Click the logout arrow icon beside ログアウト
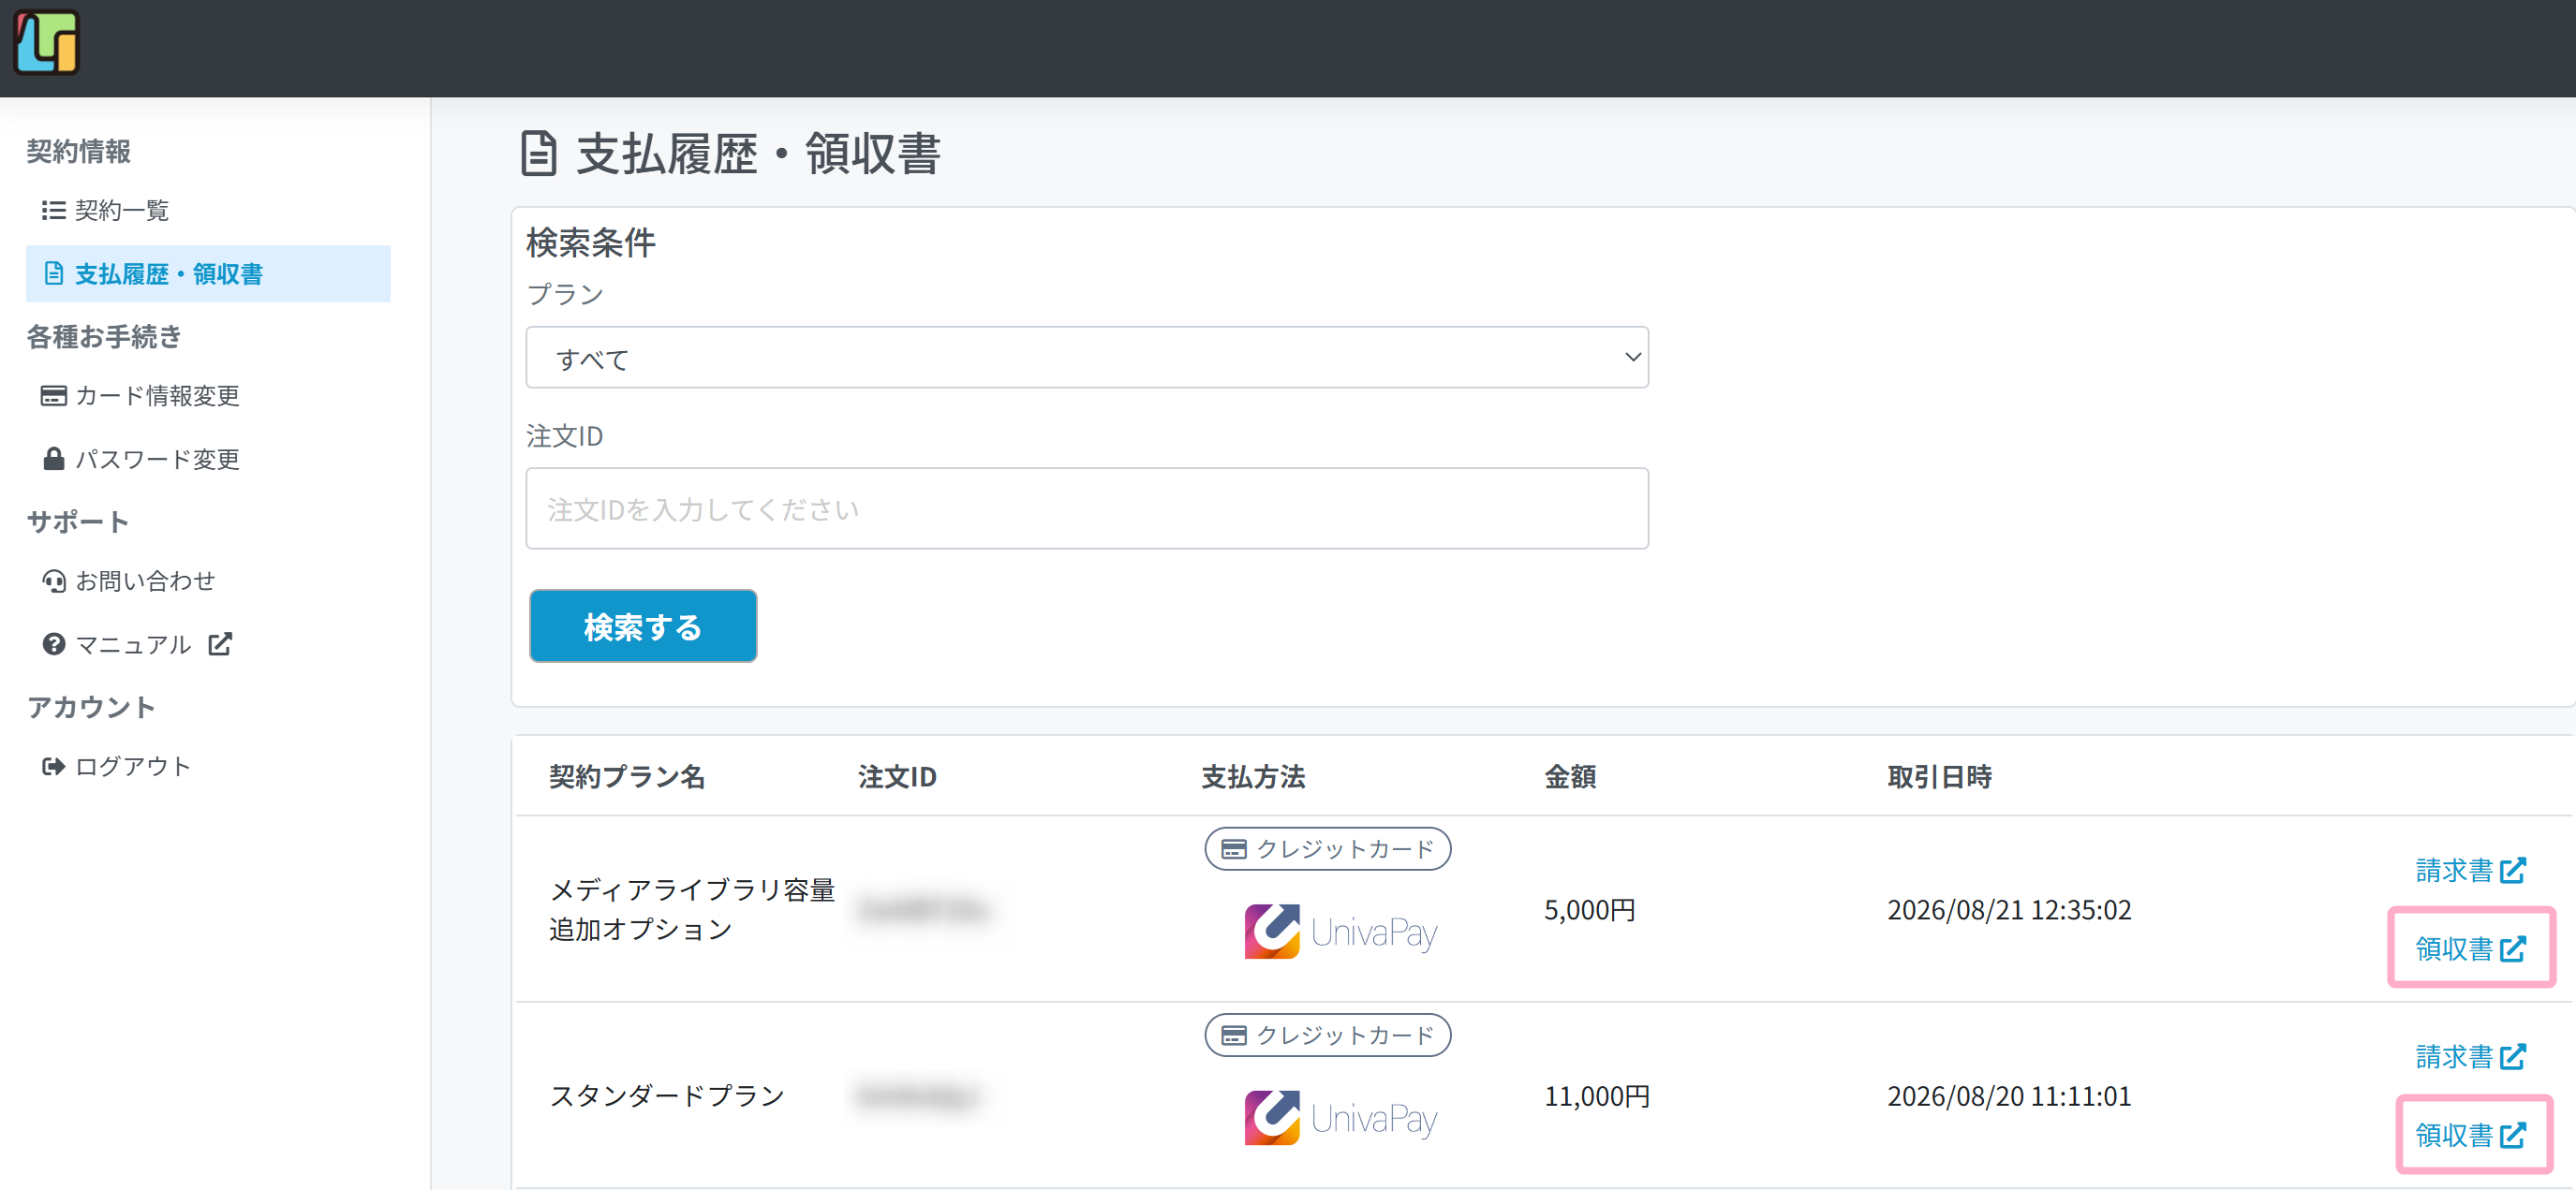Screen dimensions: 2576x1190 53,767
